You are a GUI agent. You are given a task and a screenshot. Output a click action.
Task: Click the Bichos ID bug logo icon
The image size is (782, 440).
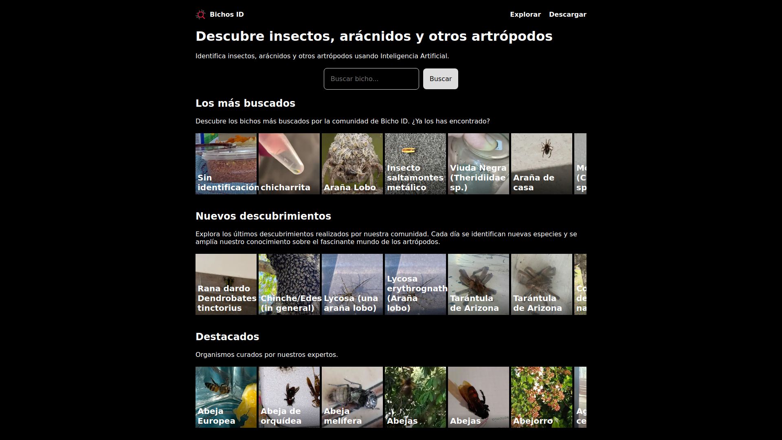[x=200, y=15]
